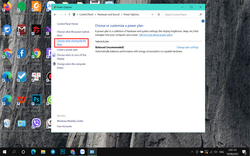Open File Explorer on the taskbar
Image resolution: width=250 pixels, height=156 pixels.
tap(43, 152)
